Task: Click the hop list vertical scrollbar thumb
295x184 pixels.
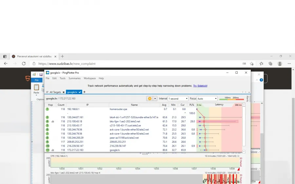Action: pyautogui.click(x=244, y=126)
